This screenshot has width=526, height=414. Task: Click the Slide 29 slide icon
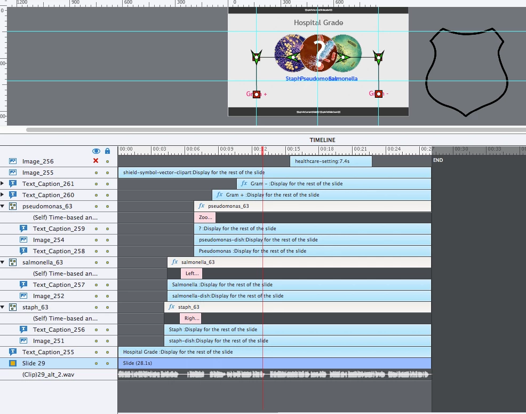click(x=13, y=363)
